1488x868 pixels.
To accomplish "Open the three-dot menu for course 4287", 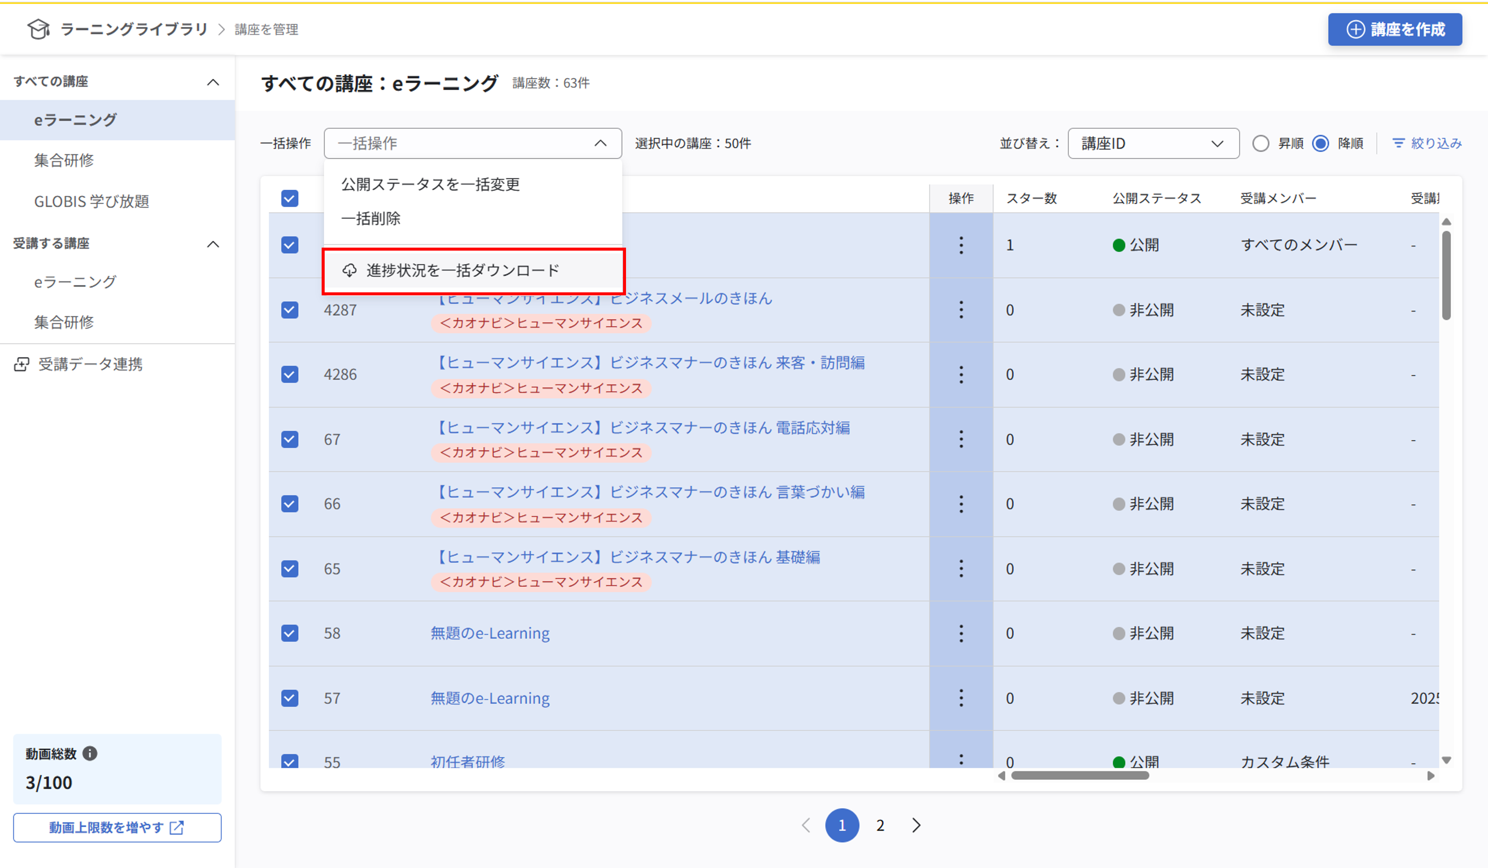I will [961, 310].
